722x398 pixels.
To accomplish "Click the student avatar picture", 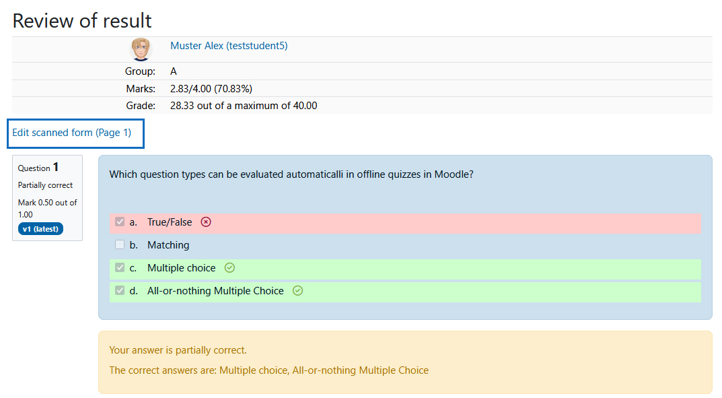I will click(x=141, y=49).
